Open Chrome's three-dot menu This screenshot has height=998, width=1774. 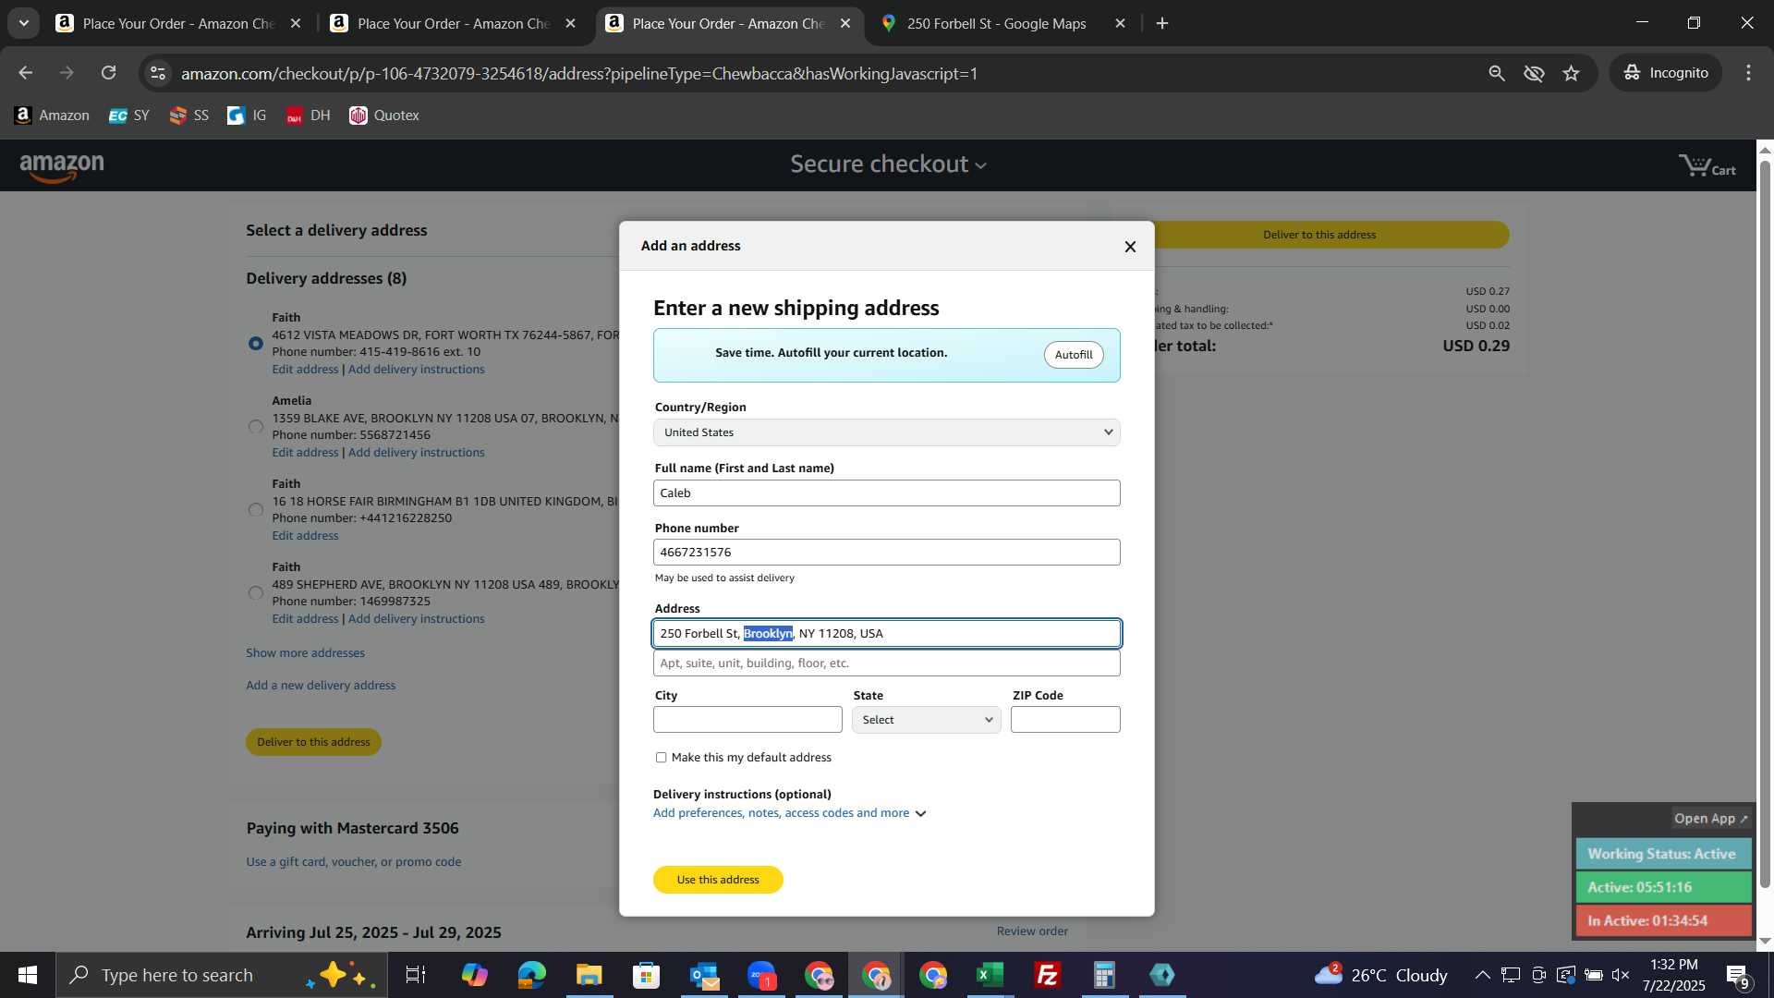(1748, 73)
